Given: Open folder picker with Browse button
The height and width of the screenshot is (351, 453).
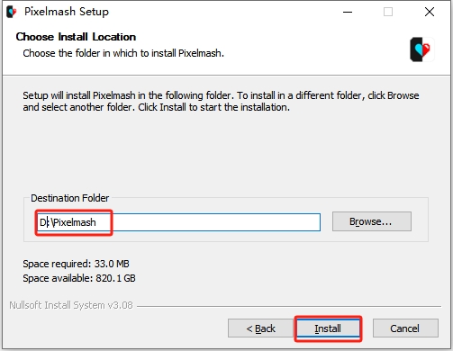Looking at the screenshot, I should point(372,221).
